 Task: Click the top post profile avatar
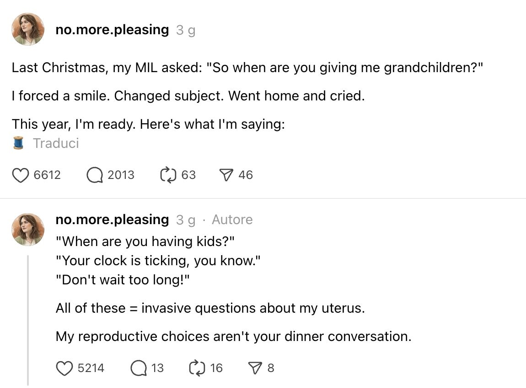point(28,30)
